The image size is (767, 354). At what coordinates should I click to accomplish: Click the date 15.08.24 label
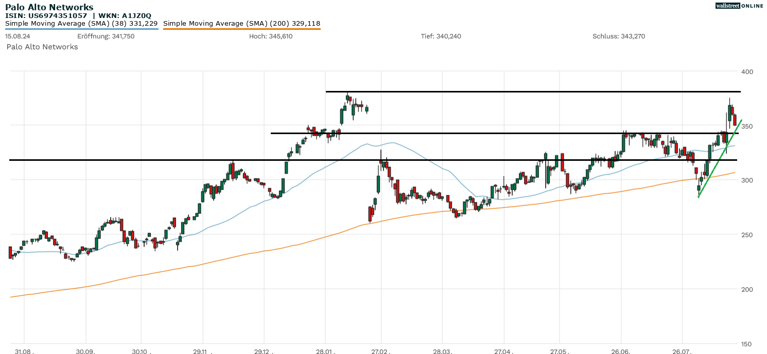[x=16, y=36]
